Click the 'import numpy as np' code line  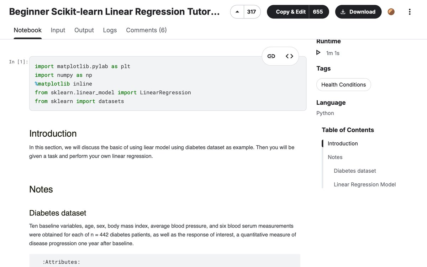coord(63,75)
